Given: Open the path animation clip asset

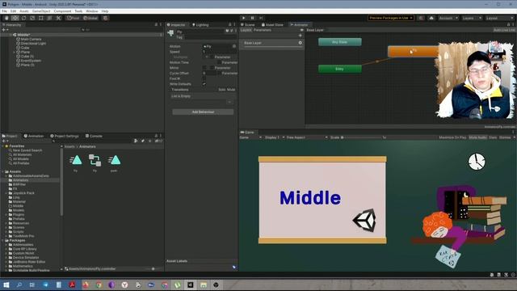Looking at the screenshot, I should click(114, 162).
